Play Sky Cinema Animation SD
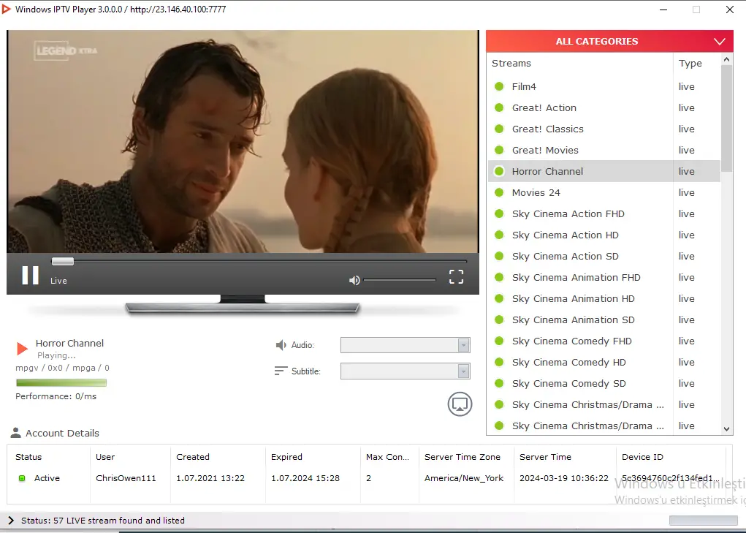Image resolution: width=746 pixels, height=533 pixels. [x=604, y=320]
